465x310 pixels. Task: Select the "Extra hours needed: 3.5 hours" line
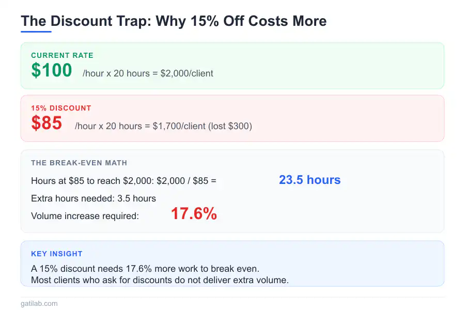pyautogui.click(x=94, y=198)
